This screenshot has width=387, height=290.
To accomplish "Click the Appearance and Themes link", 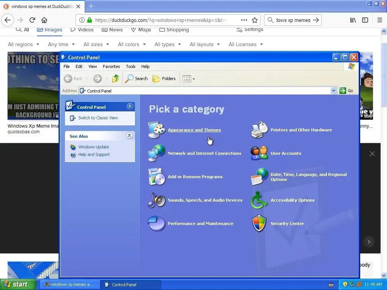I will pyautogui.click(x=195, y=130).
